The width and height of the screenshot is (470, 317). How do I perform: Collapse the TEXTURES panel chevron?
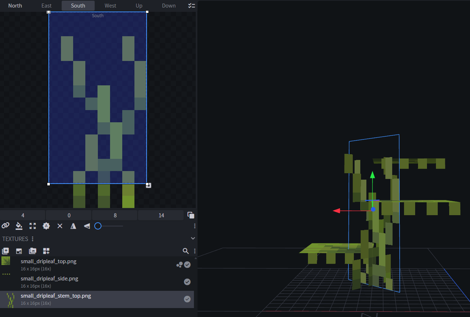193,238
